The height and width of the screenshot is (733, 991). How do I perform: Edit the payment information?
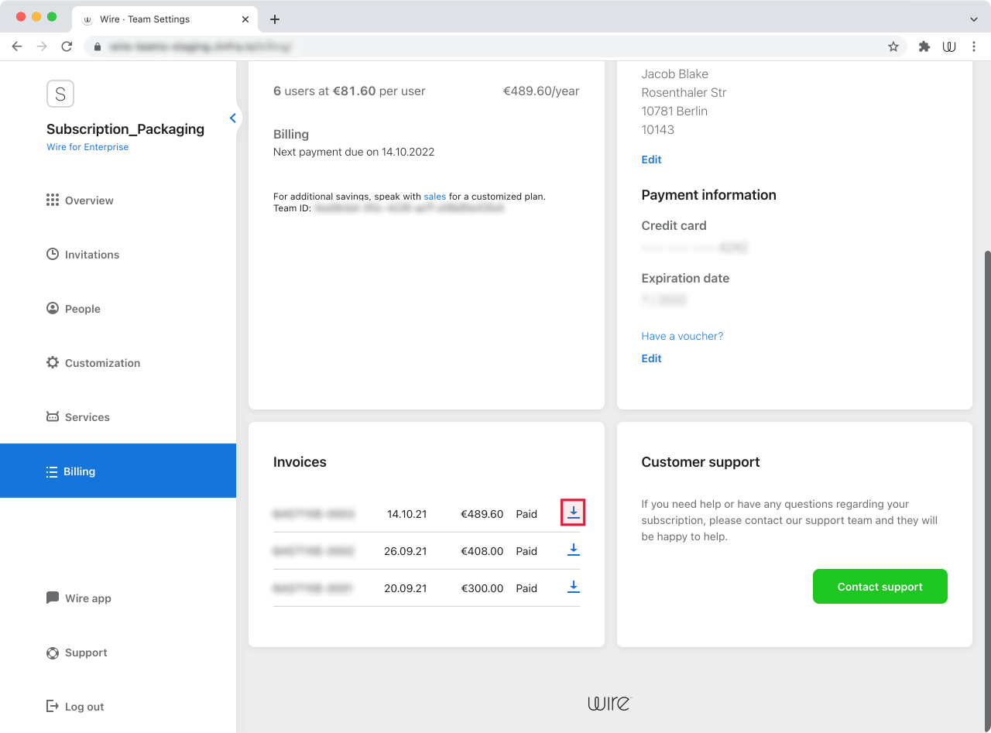(x=651, y=358)
